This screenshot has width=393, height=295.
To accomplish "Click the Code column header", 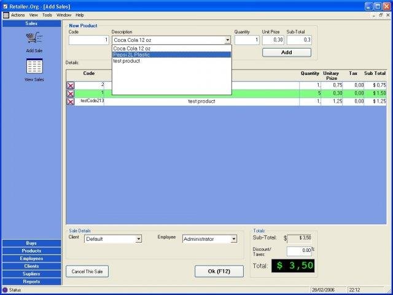I will coord(89,74).
